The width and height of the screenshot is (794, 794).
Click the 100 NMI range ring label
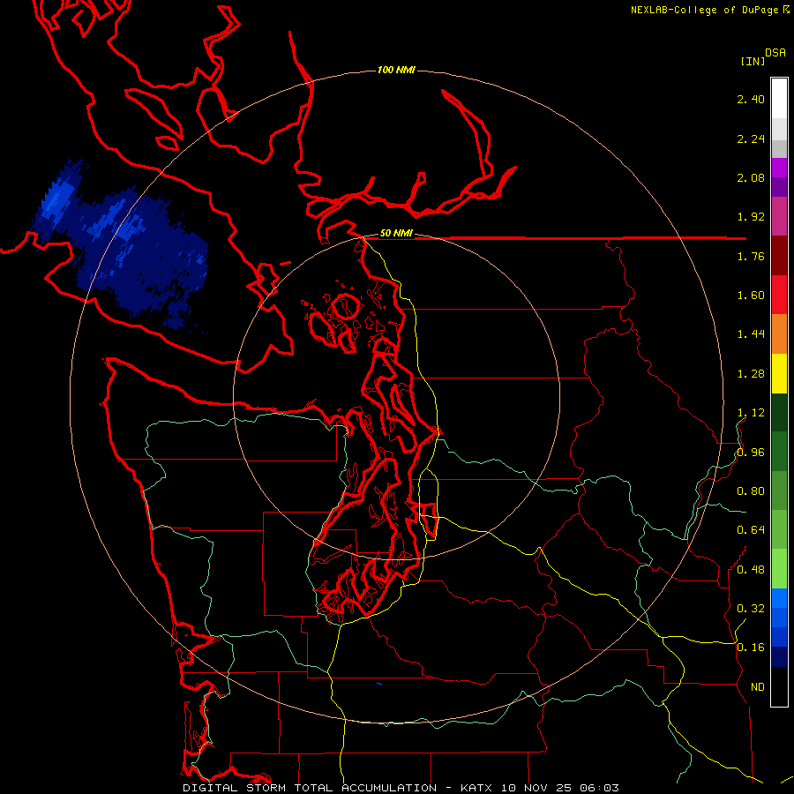click(396, 70)
